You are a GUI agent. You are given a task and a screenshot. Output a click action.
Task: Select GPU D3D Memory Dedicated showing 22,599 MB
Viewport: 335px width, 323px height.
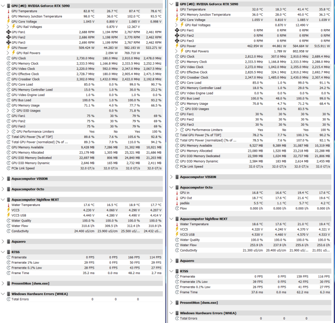(253, 156)
